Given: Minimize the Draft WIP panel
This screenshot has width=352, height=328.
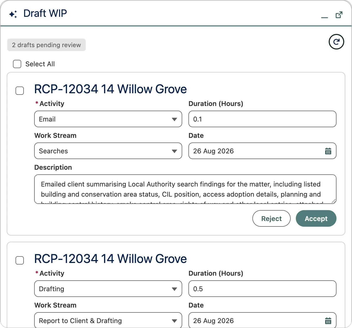Looking at the screenshot, I should 324,17.
